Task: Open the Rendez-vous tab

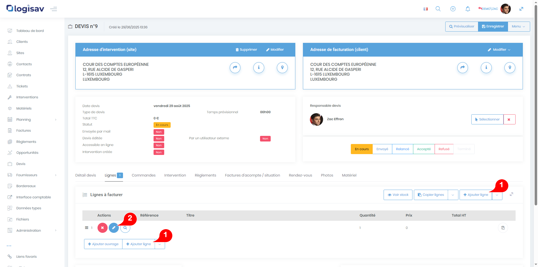Action: [300, 175]
